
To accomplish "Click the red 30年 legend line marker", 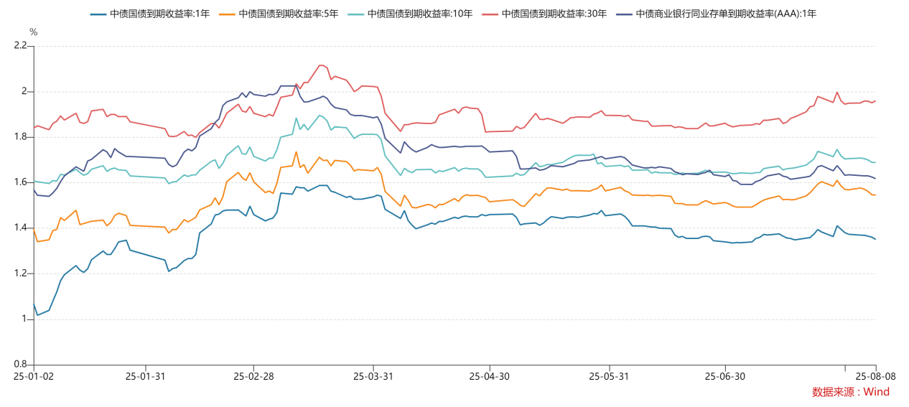I will pos(490,14).
